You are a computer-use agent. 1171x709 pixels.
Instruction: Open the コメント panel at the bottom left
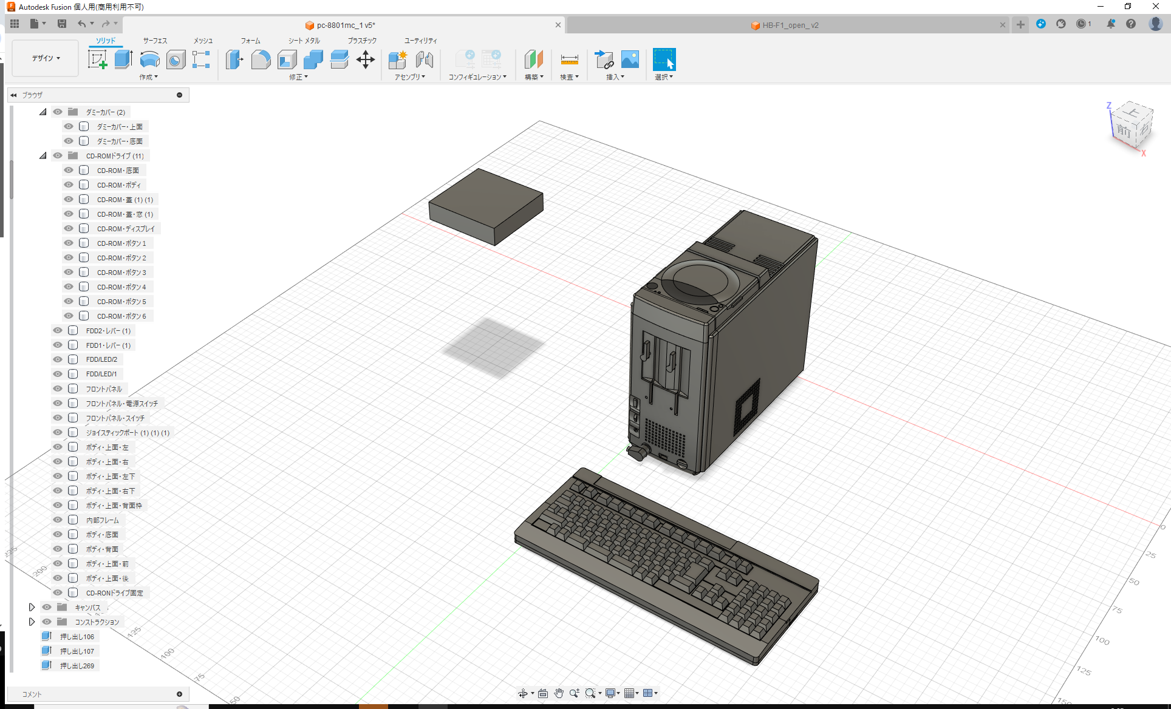[x=32, y=694]
